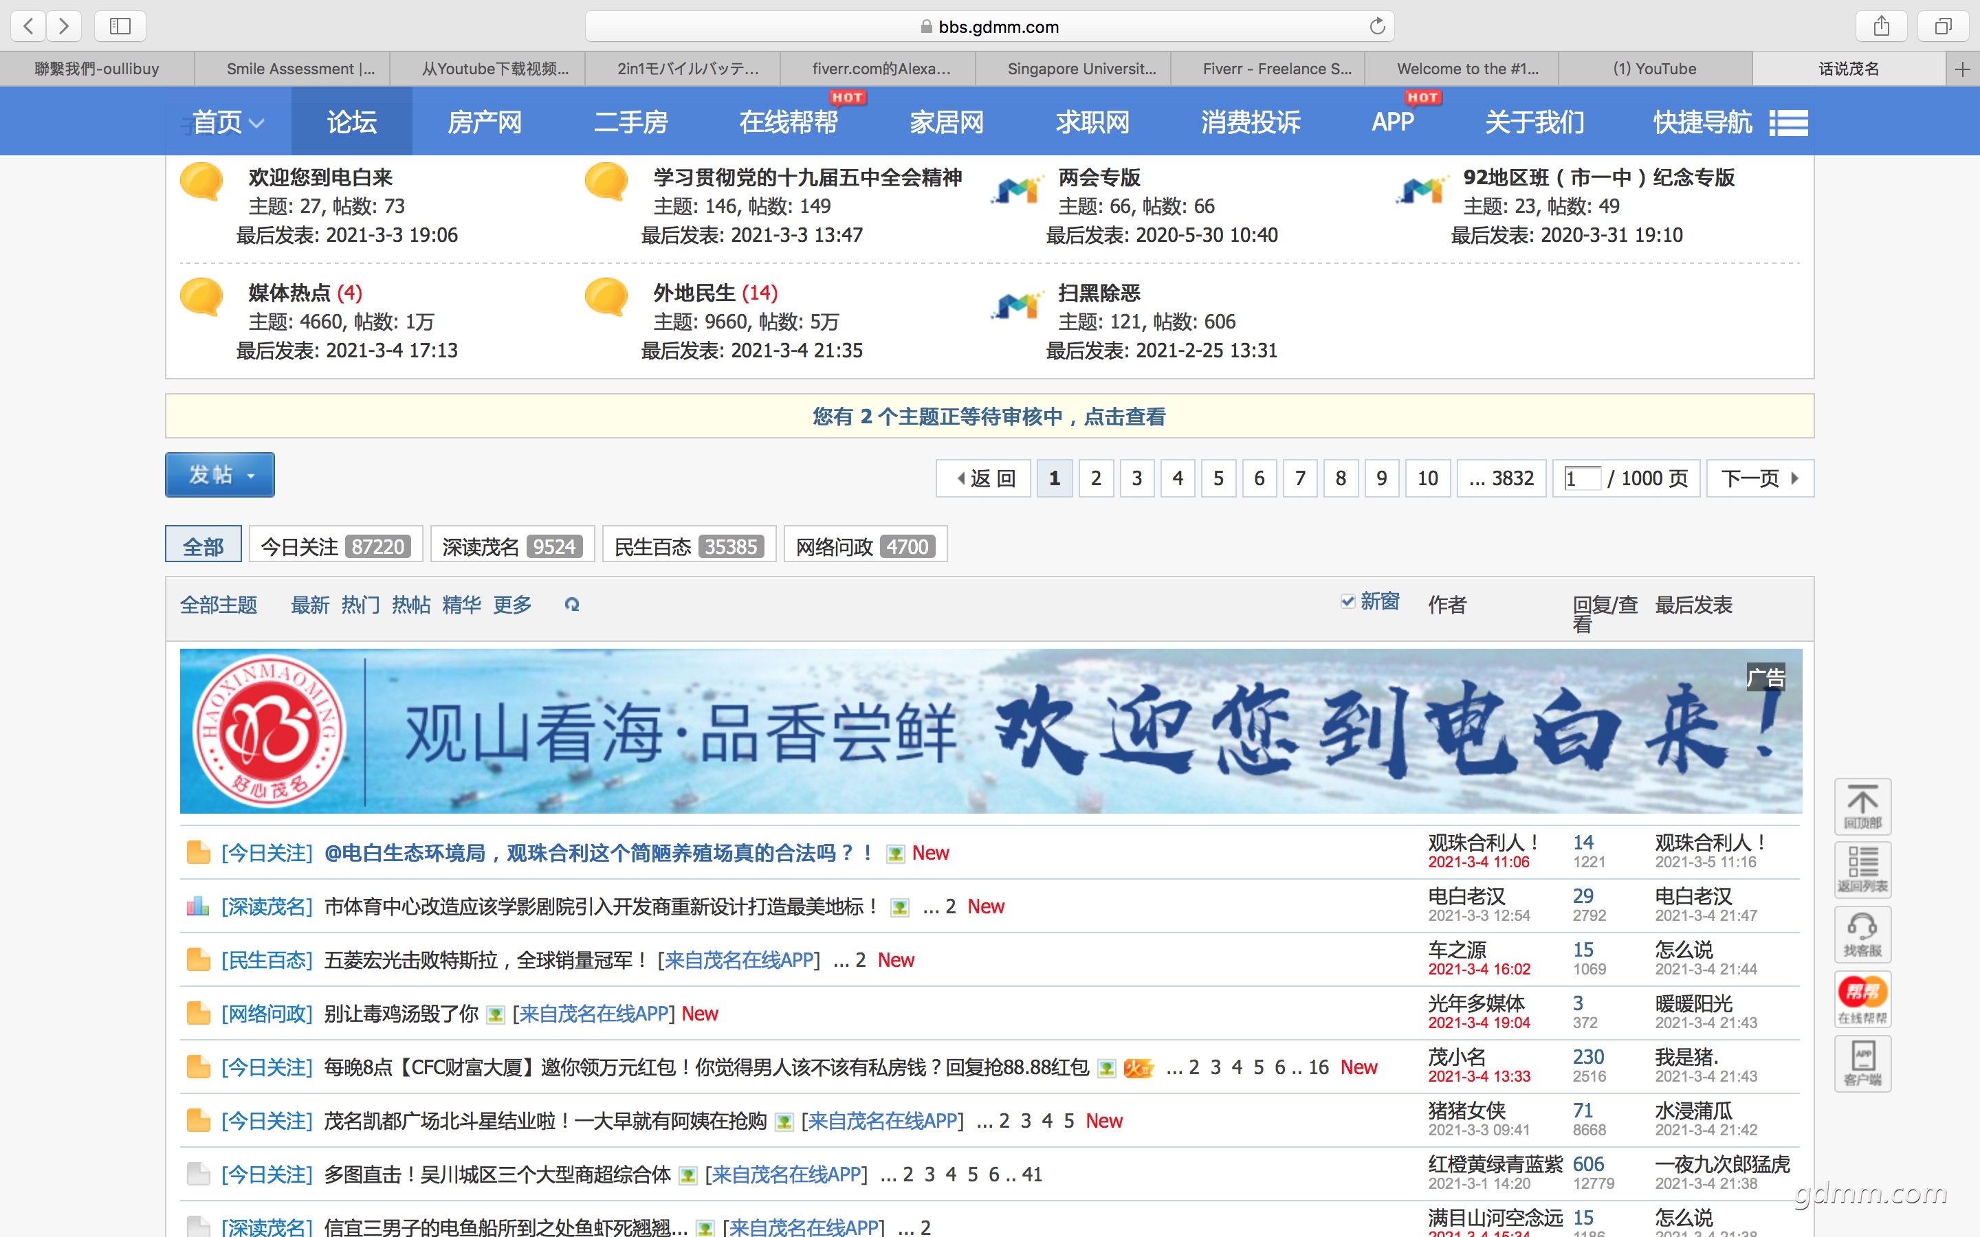1980x1237 pixels.
Task: Click folder icon of 观珠合利 thread
Action: pos(198,852)
